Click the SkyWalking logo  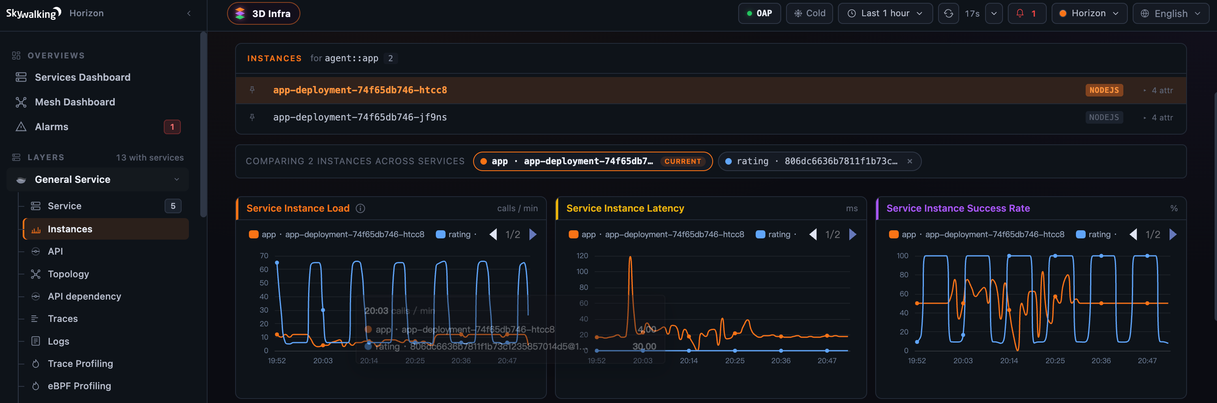click(34, 13)
